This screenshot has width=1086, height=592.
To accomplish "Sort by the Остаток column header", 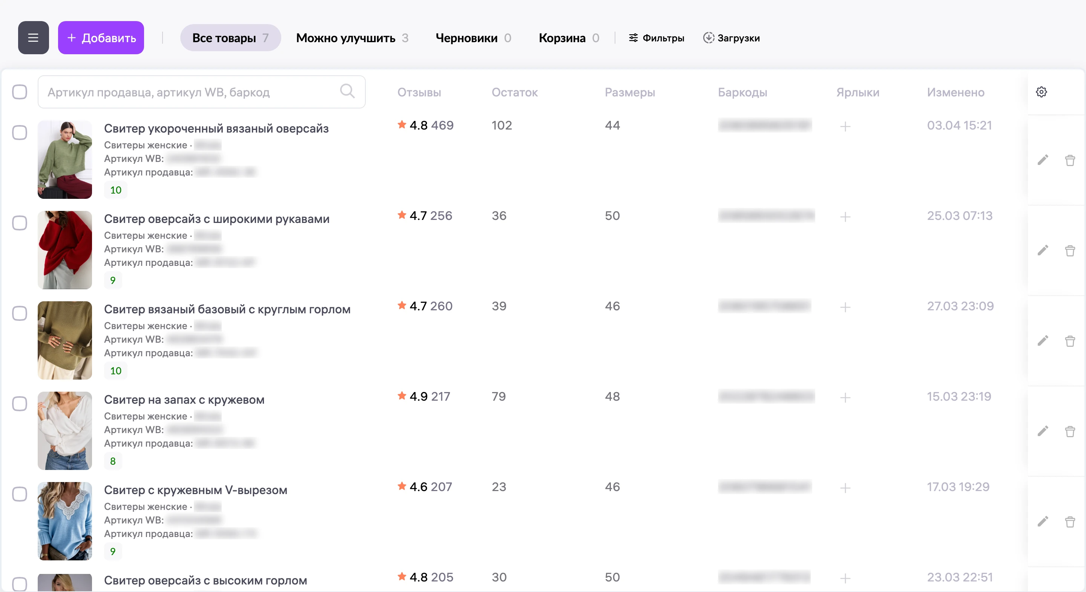I will (x=515, y=92).
